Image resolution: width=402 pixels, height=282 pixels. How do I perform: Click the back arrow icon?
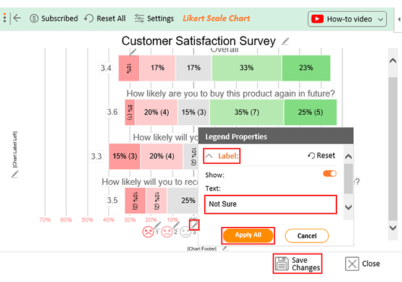tap(17, 18)
